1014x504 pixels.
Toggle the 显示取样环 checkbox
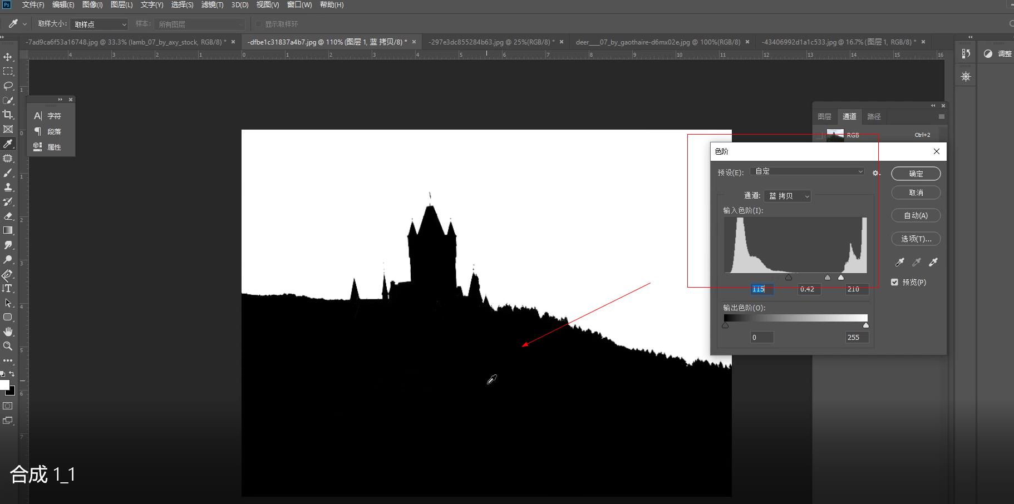(x=259, y=24)
